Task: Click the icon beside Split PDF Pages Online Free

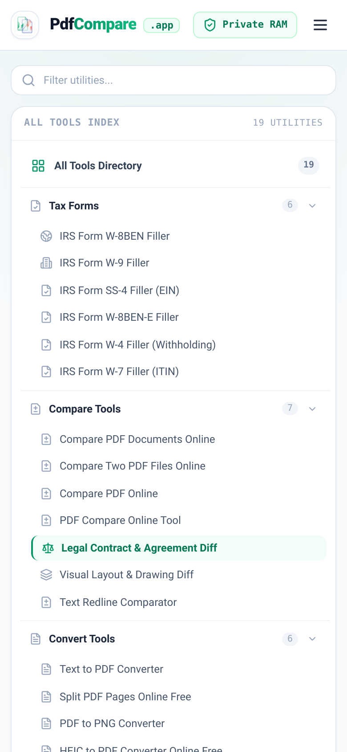Action: [x=46, y=697]
